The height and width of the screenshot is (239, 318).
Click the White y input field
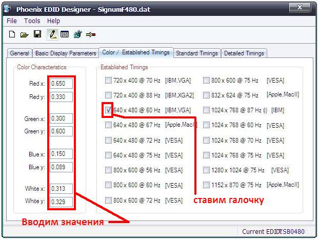point(62,202)
